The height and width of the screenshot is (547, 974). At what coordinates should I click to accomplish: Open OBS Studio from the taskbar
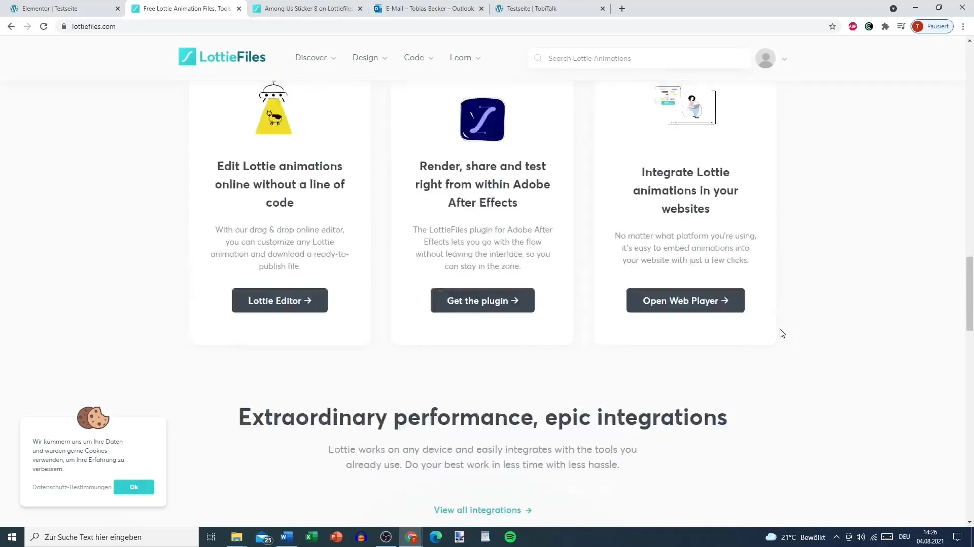[x=386, y=537]
